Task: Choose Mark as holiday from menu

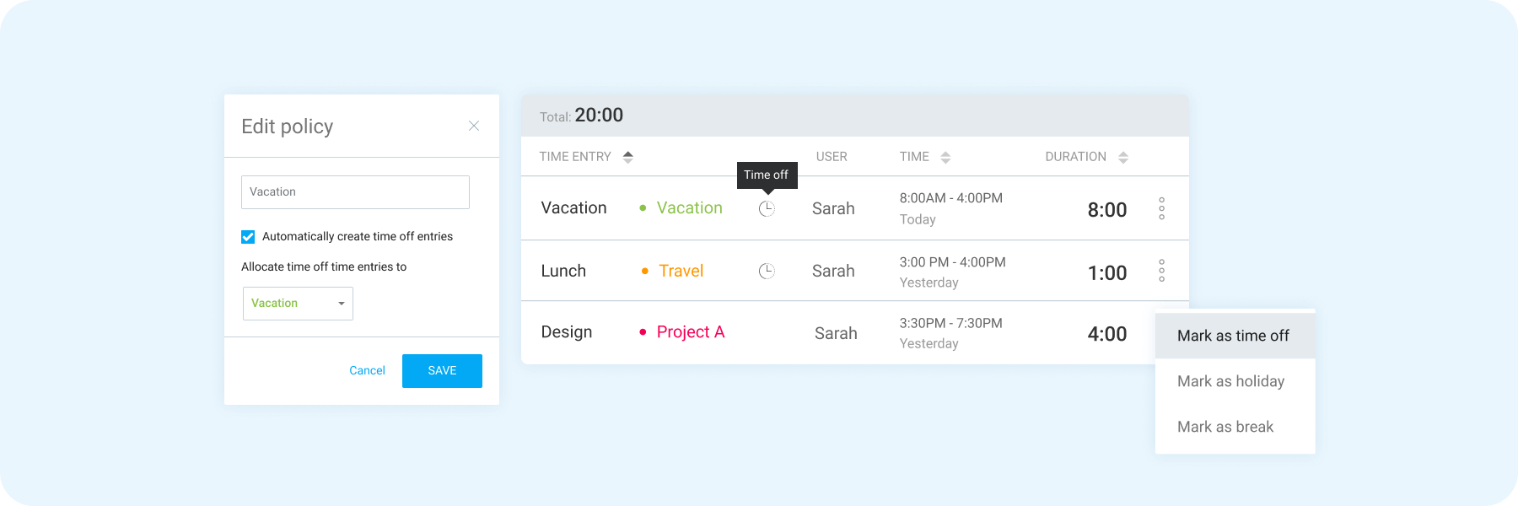Action: coord(1230,381)
